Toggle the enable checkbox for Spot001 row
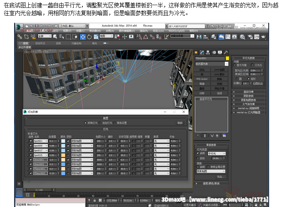The height and width of the screenshot is (207, 284). (x=31, y=141)
